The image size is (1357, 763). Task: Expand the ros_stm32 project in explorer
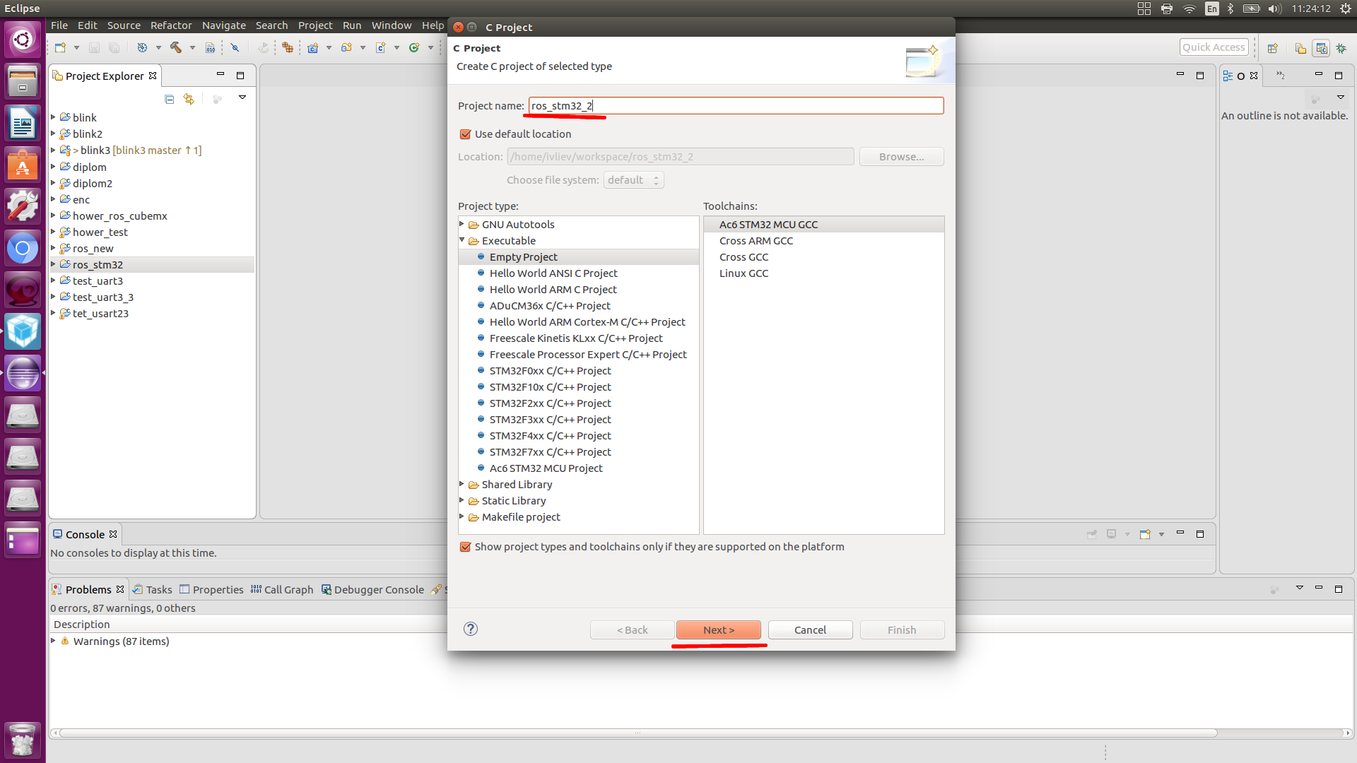(53, 264)
